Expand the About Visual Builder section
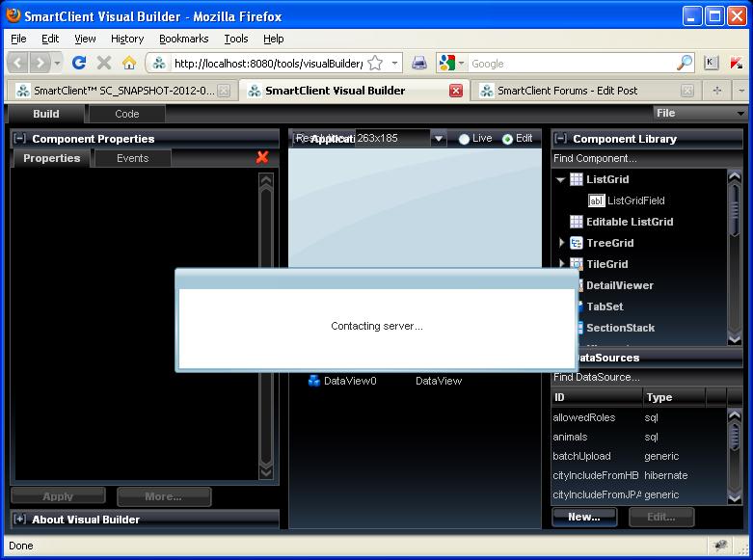Image resolution: width=753 pixels, height=560 pixels. tap(19, 520)
